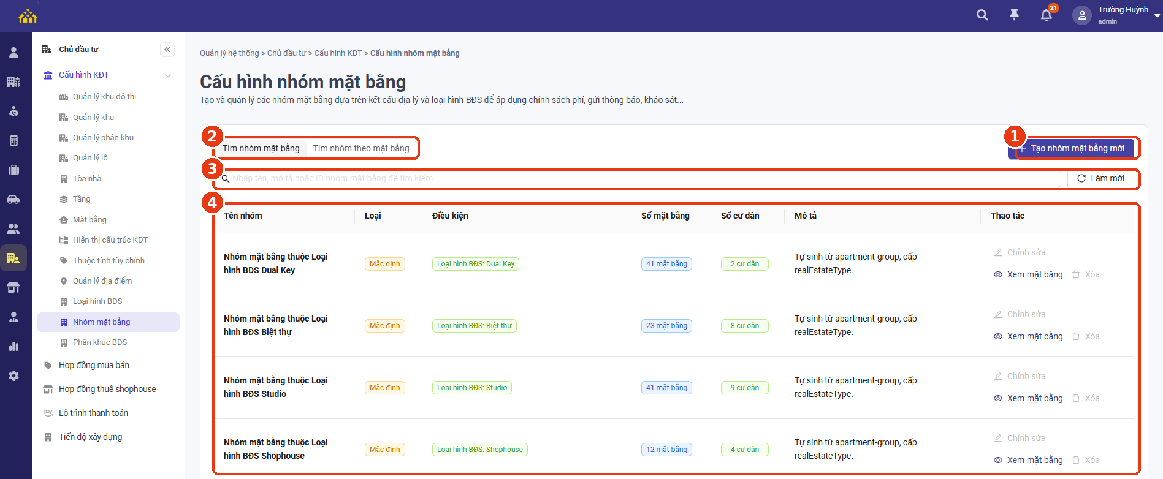Click trash icon in the Studio group row
Screen dimensions: 1163x479
coord(1076,398)
